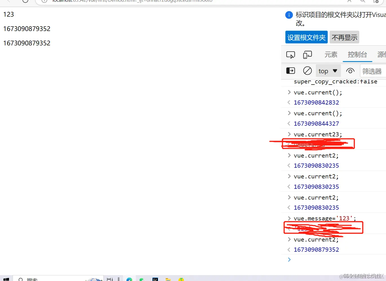
Task: Select the console result 1673090879352
Action: tap(316, 250)
